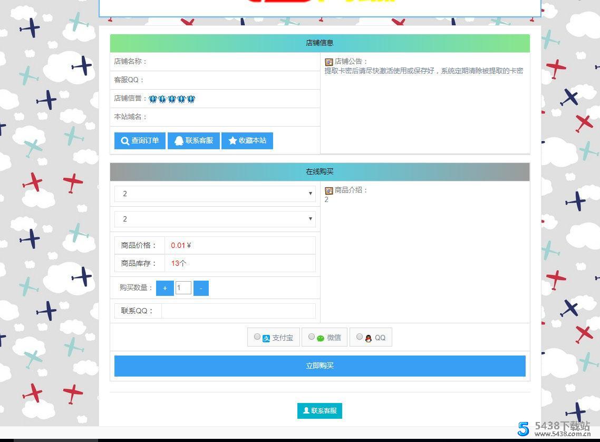Open the first product category dropdown
The height and width of the screenshot is (442, 600).
pyautogui.click(x=215, y=194)
